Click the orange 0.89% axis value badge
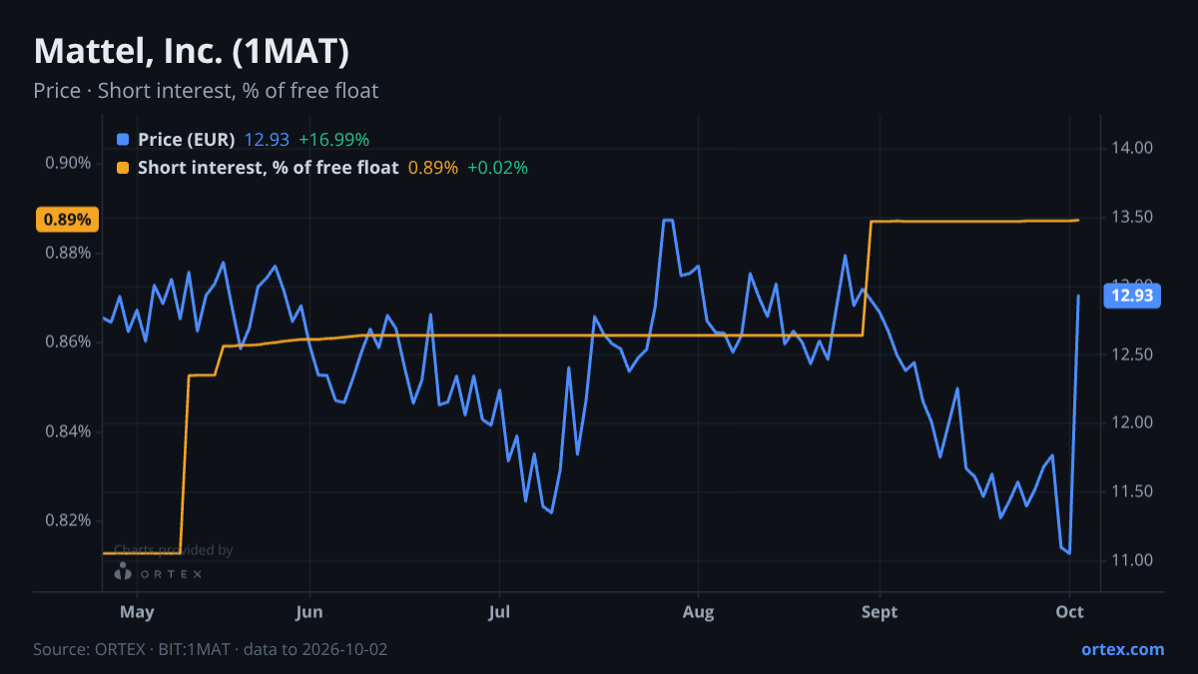Screen dimensions: 1198x674 click(68, 220)
